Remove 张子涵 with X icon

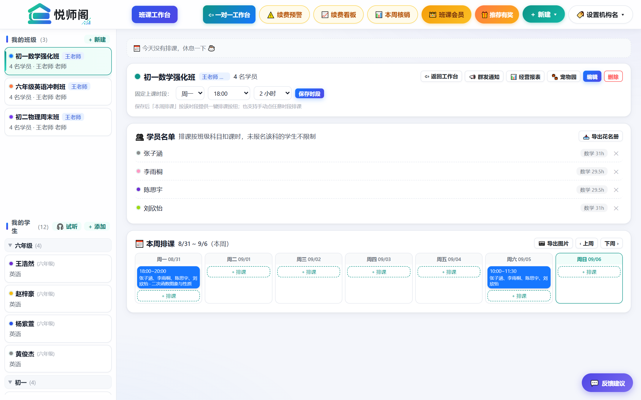tap(616, 153)
